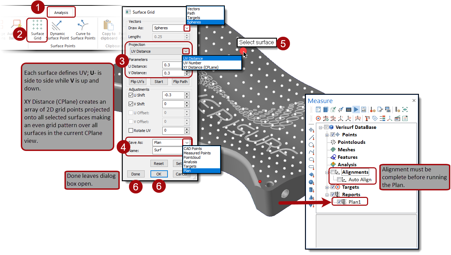Select the measure line tool in the Measure side toolbar
Viewport: 451px width, 255px height.
point(311,137)
